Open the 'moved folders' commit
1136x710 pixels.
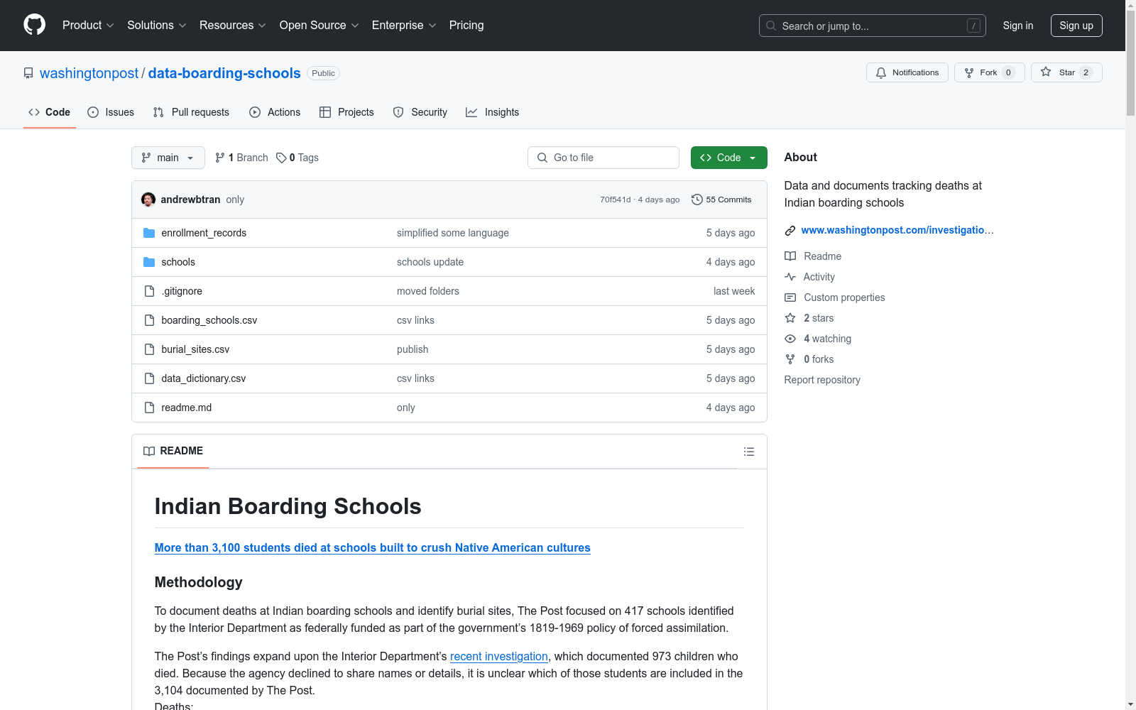pyautogui.click(x=428, y=291)
